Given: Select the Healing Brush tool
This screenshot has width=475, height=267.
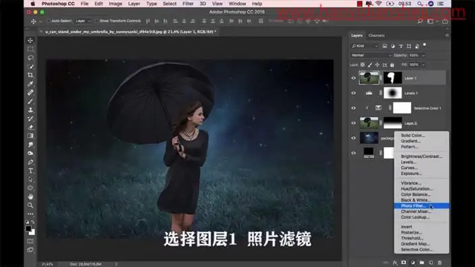Looking at the screenshot, I should [x=30, y=92].
